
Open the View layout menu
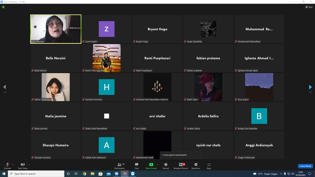pos(309,7)
